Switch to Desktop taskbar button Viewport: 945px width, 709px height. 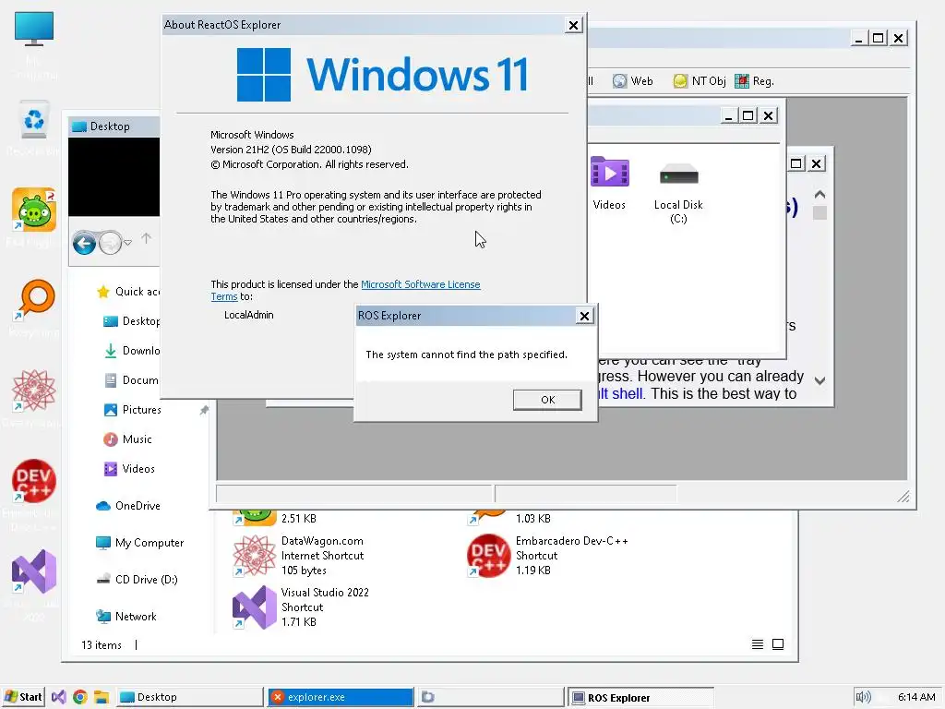(189, 697)
